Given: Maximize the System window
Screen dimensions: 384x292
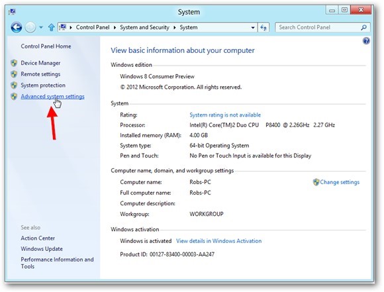Looking at the screenshot, I should [344, 10].
